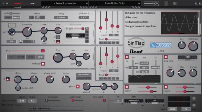Click the main oscillator level knob
Screen dimensions: 202x112
click(x=44, y=30)
